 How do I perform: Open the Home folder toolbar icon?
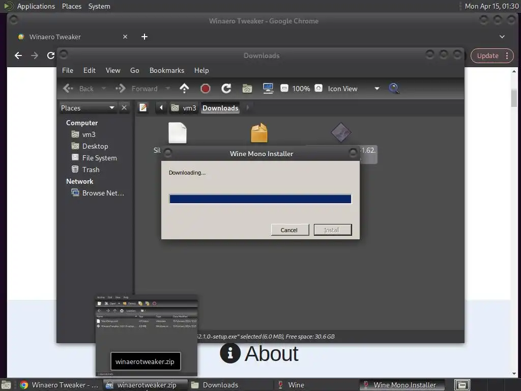point(247,89)
